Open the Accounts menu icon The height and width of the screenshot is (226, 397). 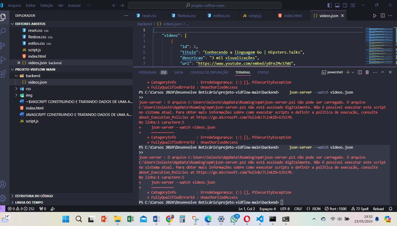(3, 184)
